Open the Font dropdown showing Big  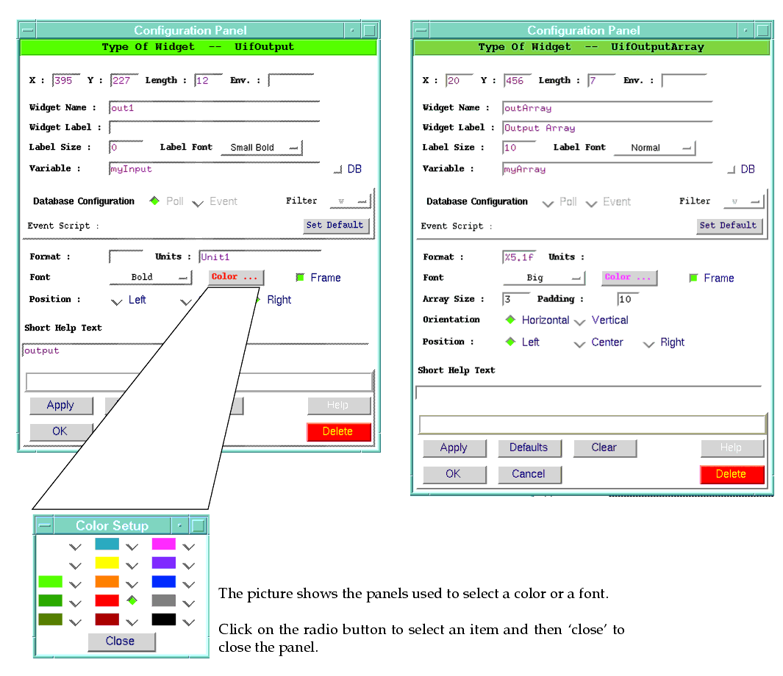tap(544, 278)
